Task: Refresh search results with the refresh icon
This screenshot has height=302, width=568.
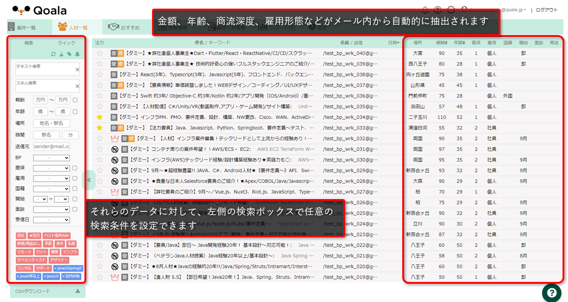Action: [53, 54]
